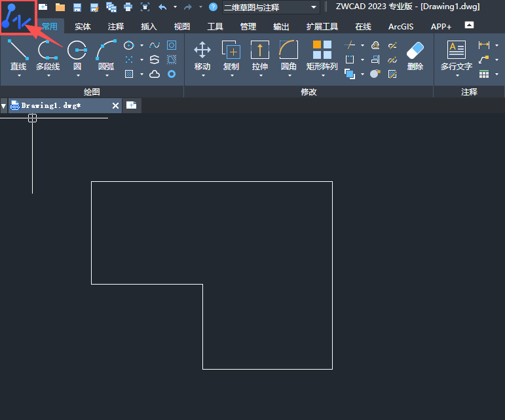
Task: Expand the Linear Dimension dropdown arrow
Action: (496, 45)
